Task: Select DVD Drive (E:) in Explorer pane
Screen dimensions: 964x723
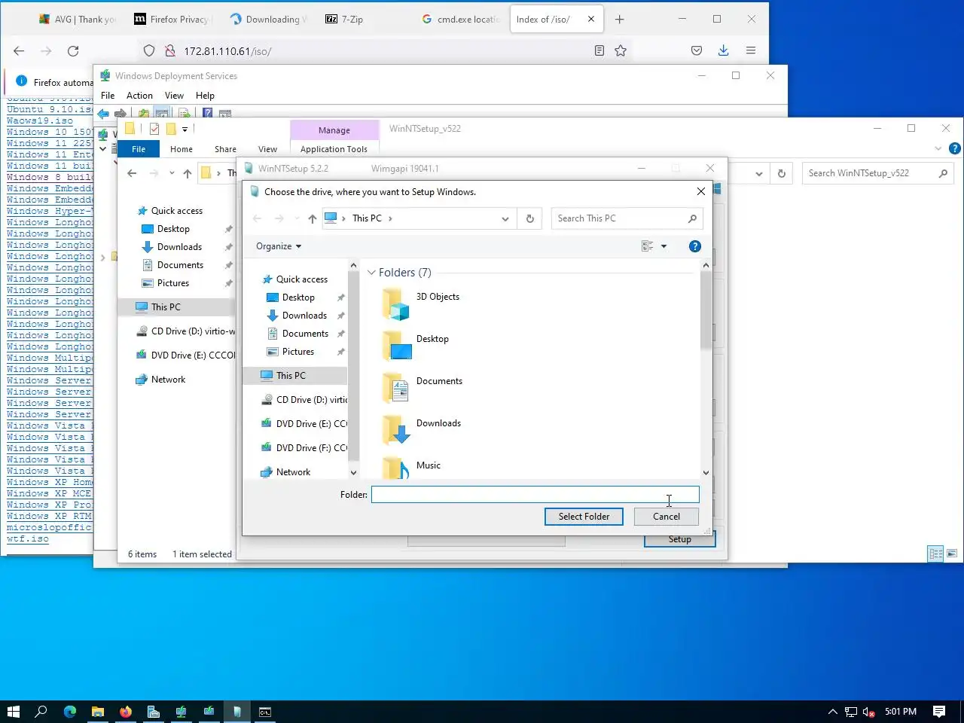Action: [186, 355]
